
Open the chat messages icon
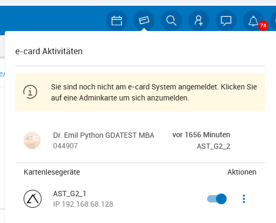pyautogui.click(x=226, y=21)
